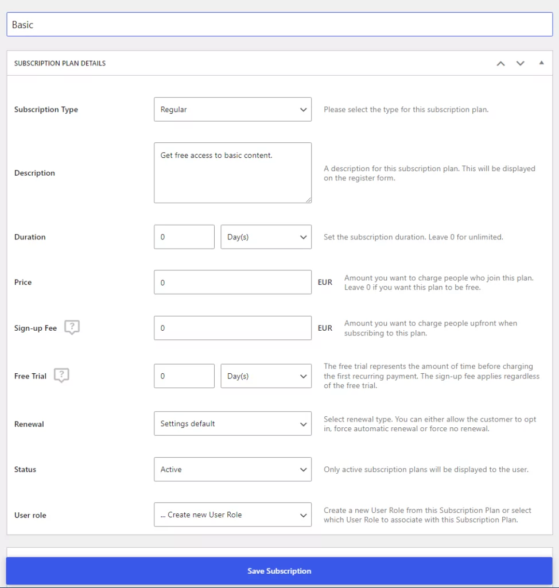This screenshot has width=559, height=588.
Task: Open the User role dropdown
Action: [x=232, y=515]
